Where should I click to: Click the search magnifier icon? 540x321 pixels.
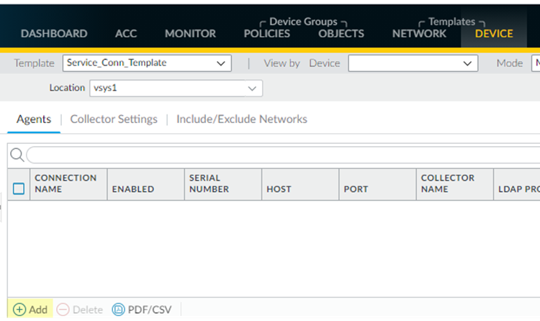[17, 155]
